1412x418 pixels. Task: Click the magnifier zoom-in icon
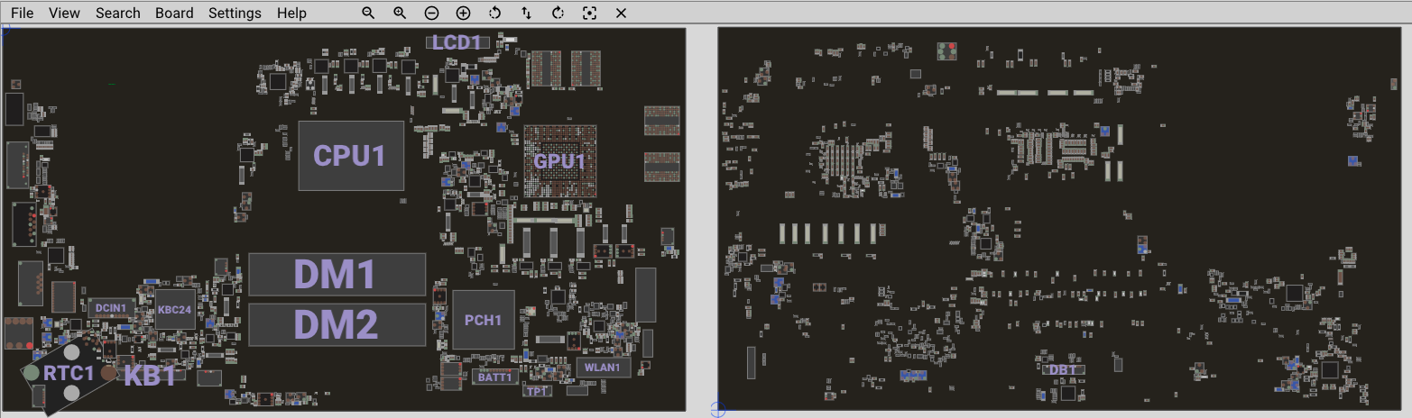pyautogui.click(x=400, y=14)
